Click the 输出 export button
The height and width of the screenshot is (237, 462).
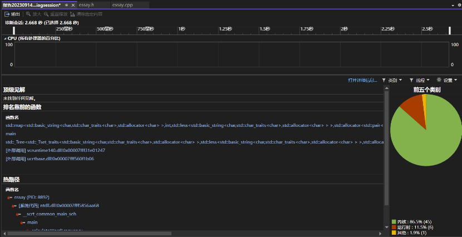click(12, 14)
